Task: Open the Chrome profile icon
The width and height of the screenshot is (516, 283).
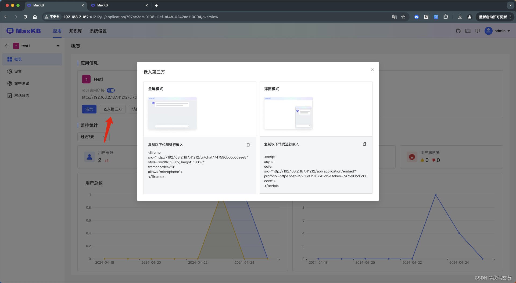Action: [470, 17]
